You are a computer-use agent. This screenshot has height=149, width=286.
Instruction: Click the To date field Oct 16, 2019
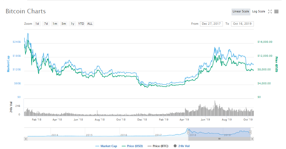pos(242,24)
